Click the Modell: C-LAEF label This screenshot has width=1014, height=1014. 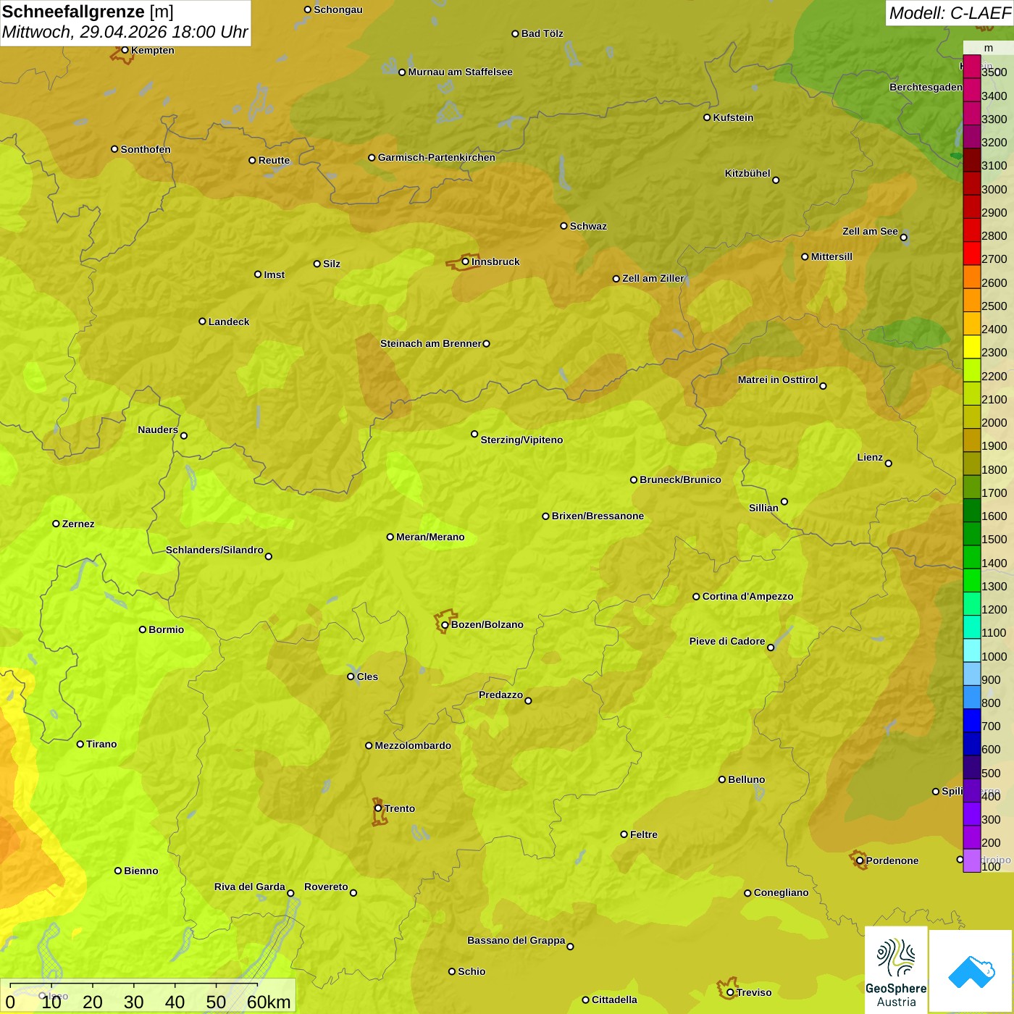pos(950,13)
